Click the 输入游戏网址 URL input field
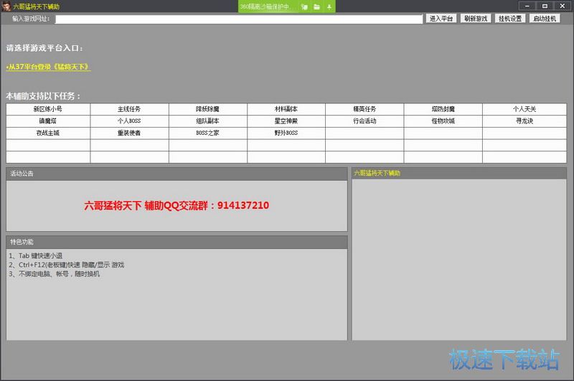Image resolution: width=574 pixels, height=381 pixels. coord(239,19)
